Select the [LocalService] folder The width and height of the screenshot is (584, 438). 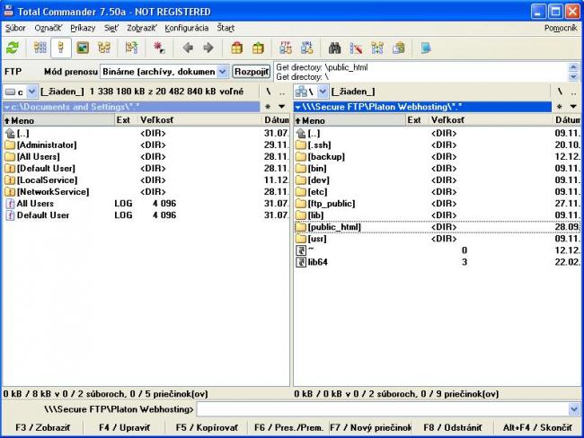click(146, 180)
